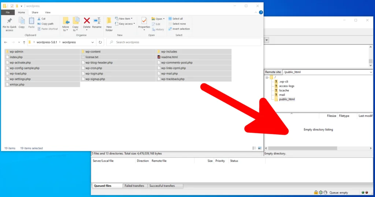Expand the Open dropdown arrow
The image size is (375, 197).
[164, 19]
